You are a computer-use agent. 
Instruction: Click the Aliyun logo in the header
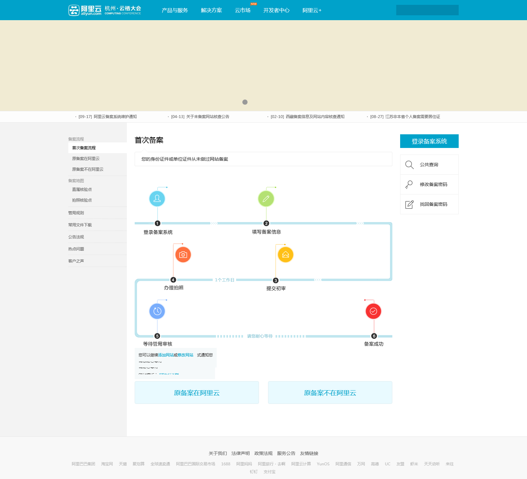(x=85, y=10)
